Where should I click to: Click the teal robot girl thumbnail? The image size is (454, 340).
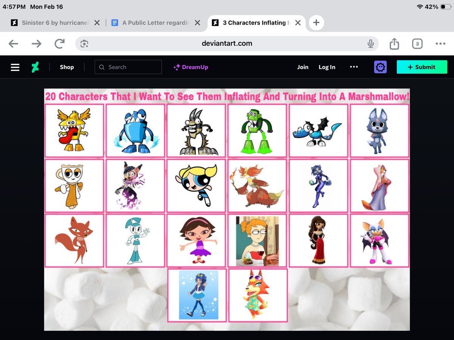135,241
